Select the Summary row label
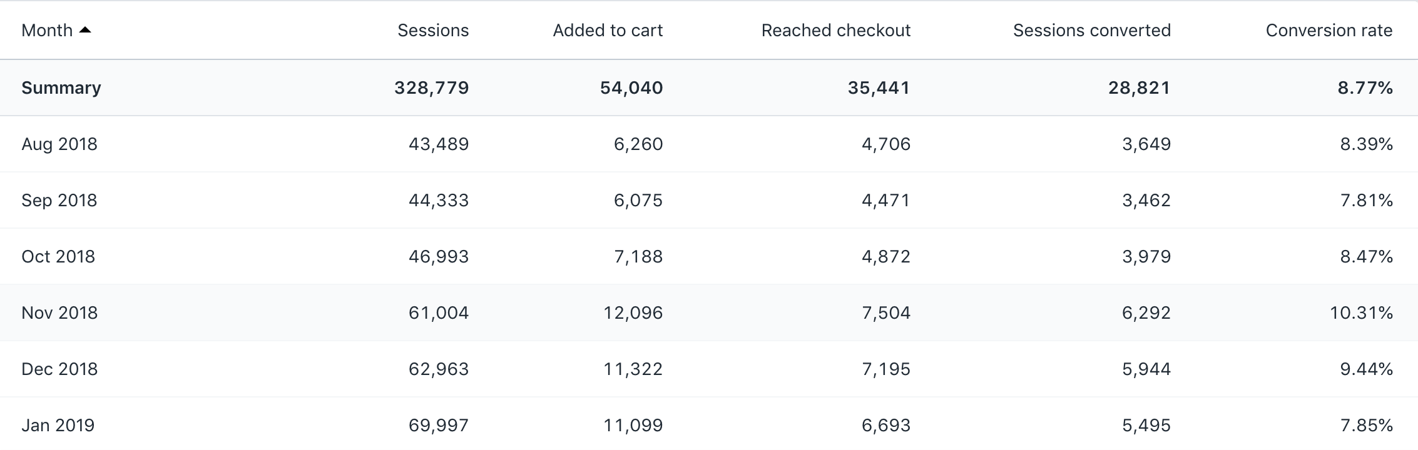The width and height of the screenshot is (1418, 450). tap(61, 87)
